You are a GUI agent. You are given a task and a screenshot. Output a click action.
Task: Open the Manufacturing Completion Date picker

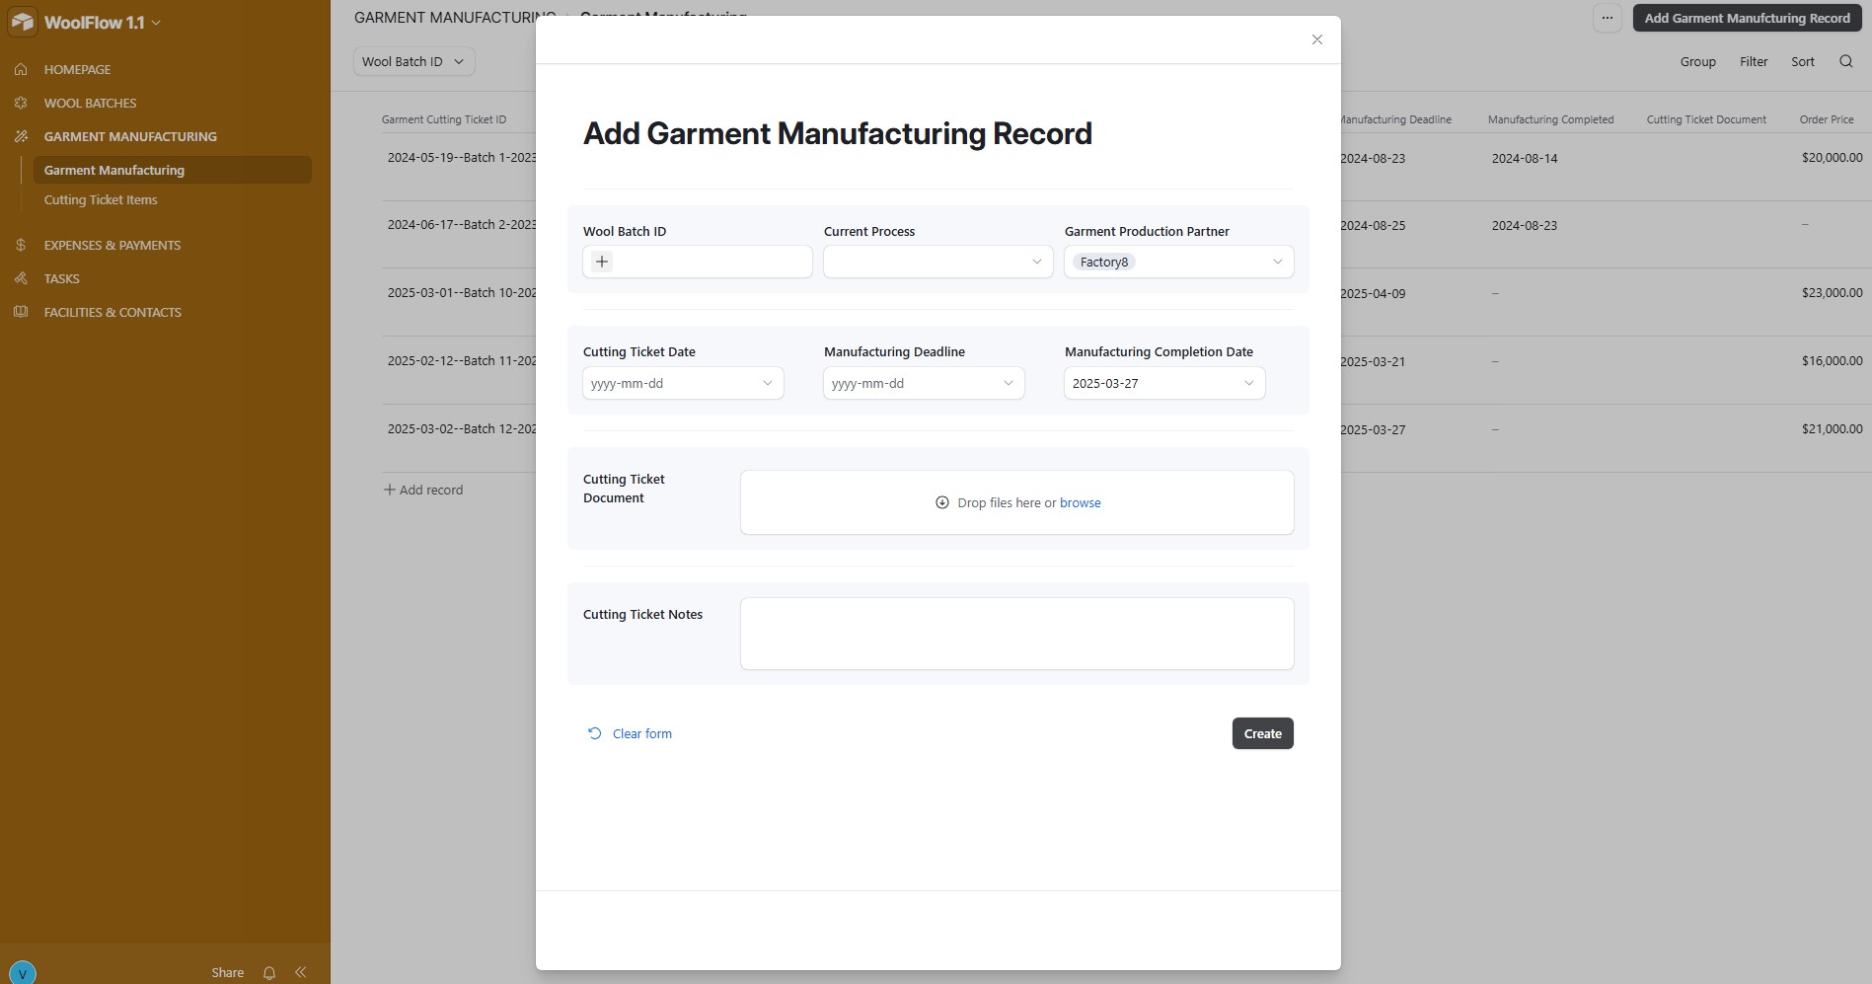(x=1164, y=383)
